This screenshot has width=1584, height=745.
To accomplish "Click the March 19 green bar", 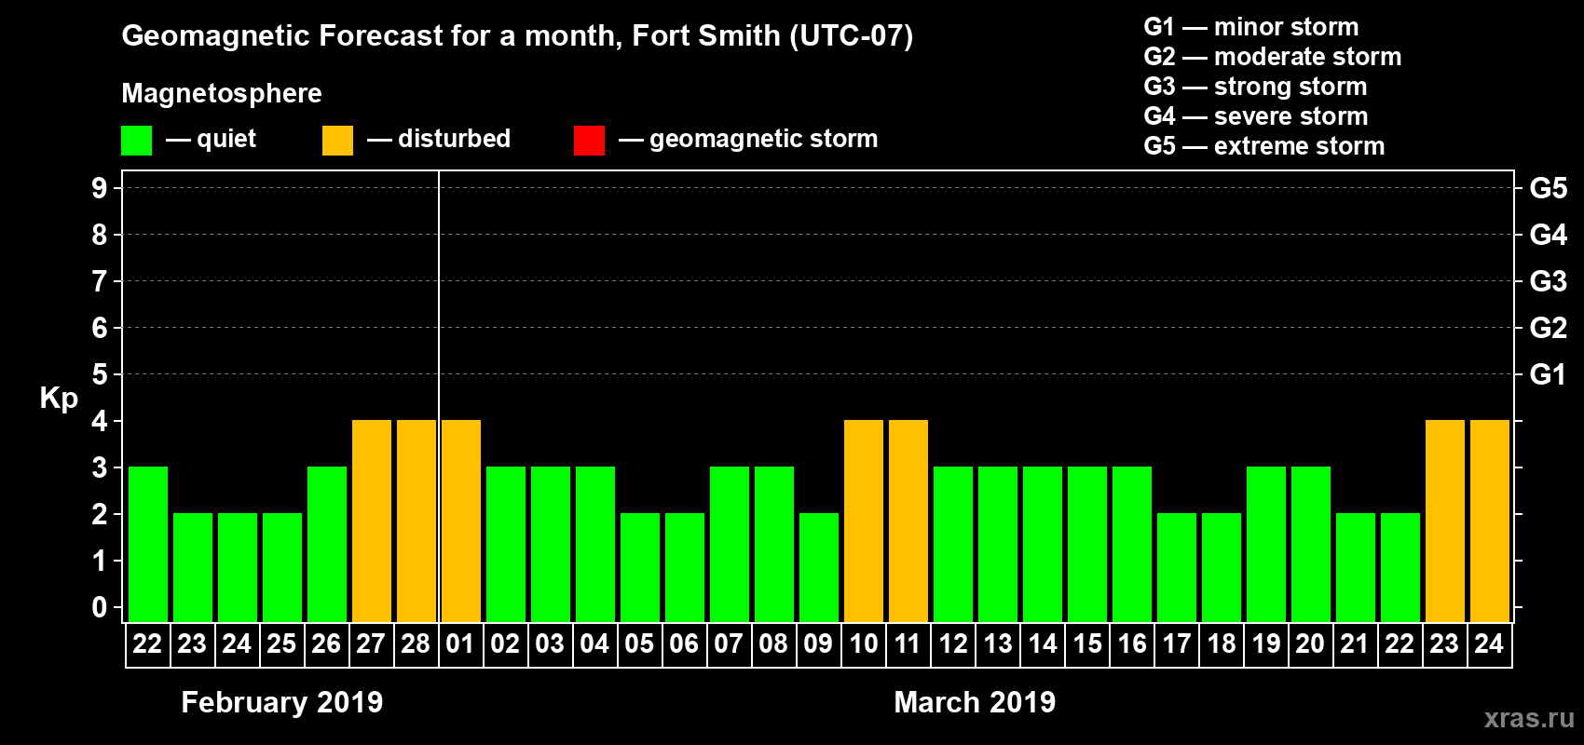I will (x=1266, y=545).
